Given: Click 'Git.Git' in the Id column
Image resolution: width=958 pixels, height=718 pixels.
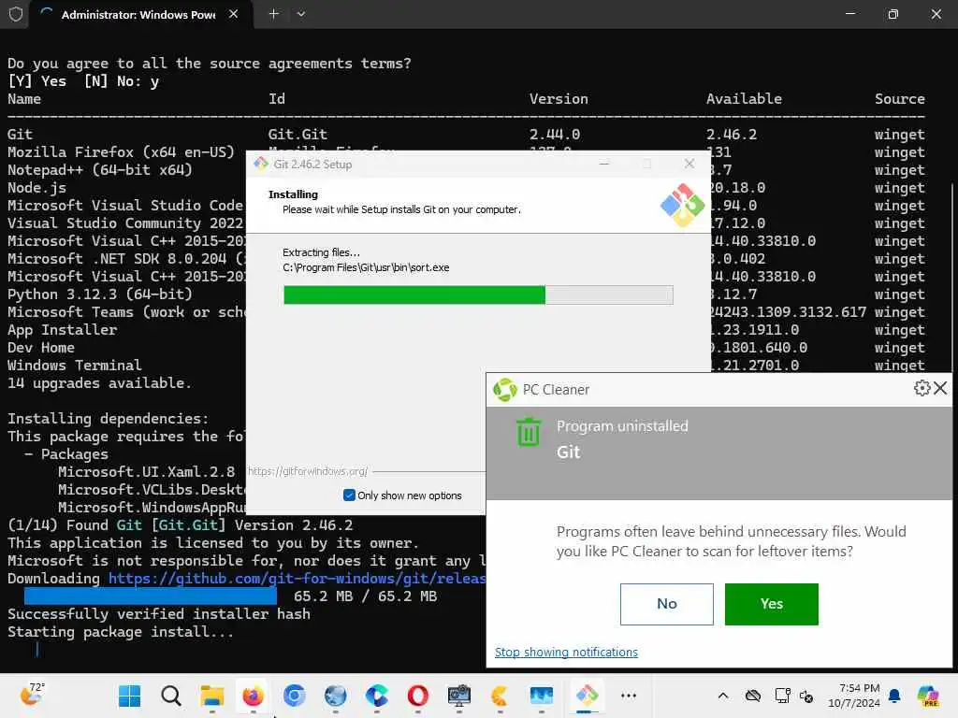Looking at the screenshot, I should (x=298, y=135).
